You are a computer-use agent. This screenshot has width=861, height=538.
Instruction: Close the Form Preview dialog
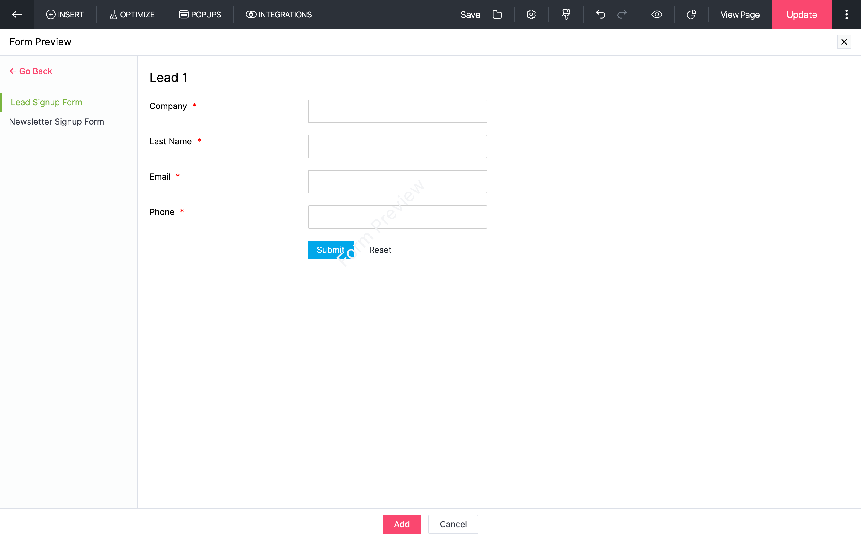coord(844,42)
